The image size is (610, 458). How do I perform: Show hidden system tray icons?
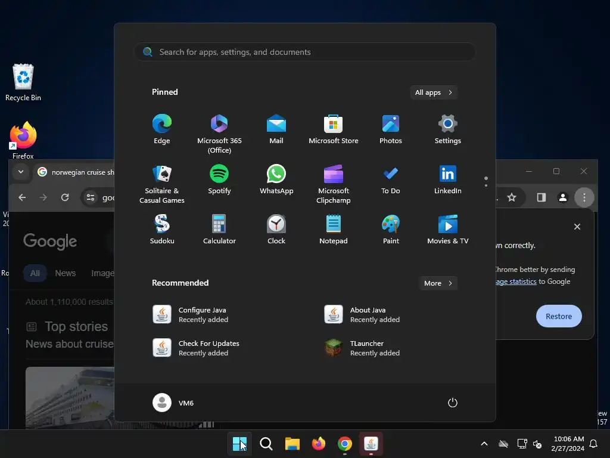[484, 444]
